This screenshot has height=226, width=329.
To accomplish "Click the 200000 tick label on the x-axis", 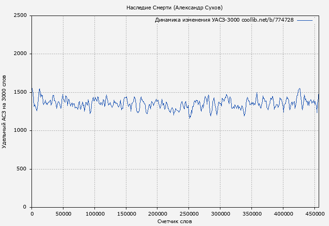I will pyautogui.click(x=157, y=214).
